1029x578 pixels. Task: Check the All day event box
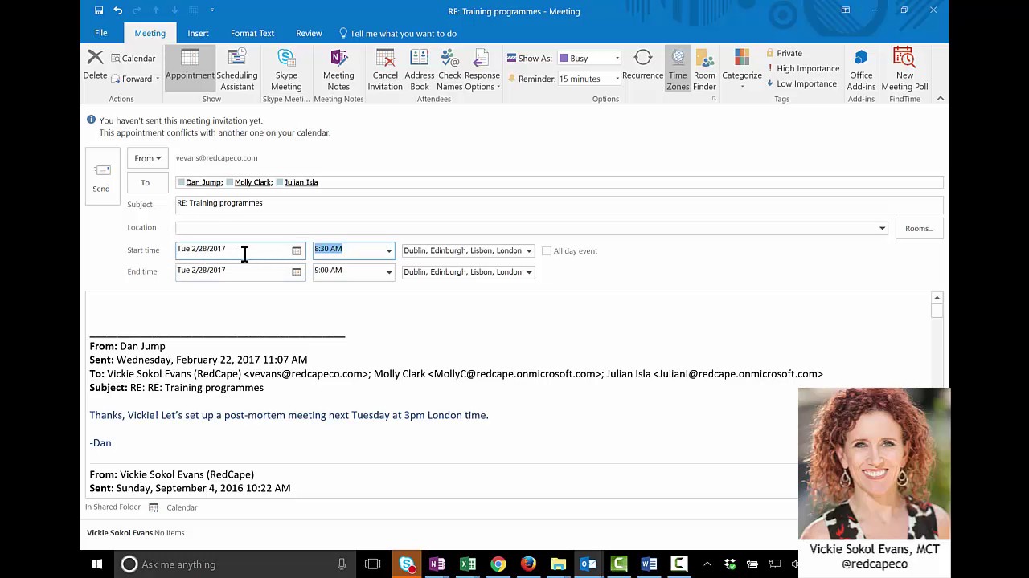coord(547,251)
